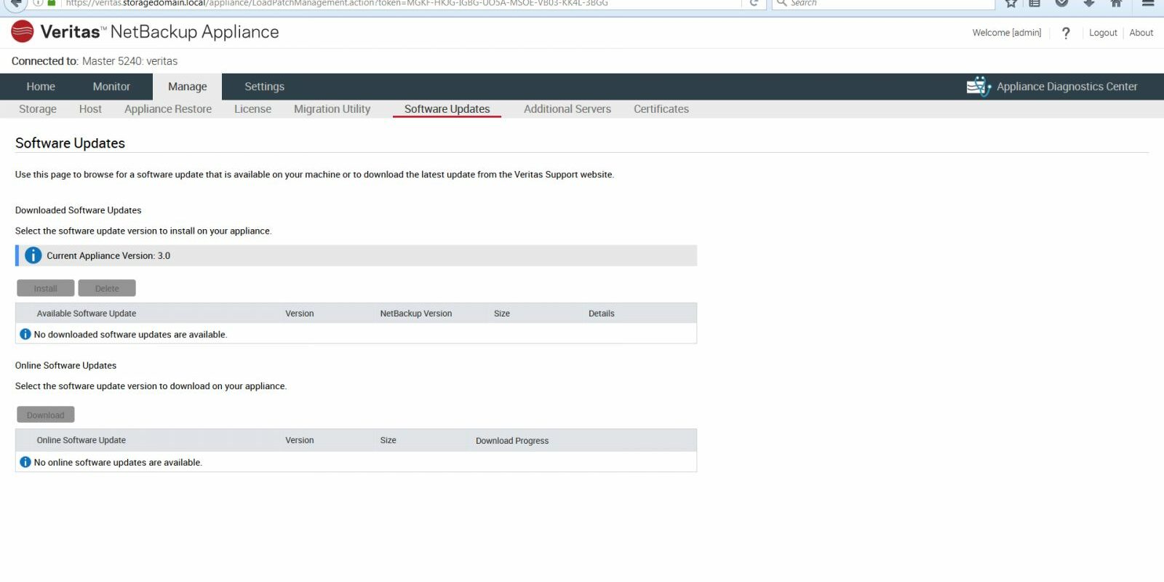Click the browser back arrow
Image resolution: width=1164 pixels, height=582 pixels.
(16, 3)
